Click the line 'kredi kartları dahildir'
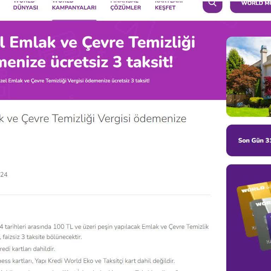 tap(28, 249)
